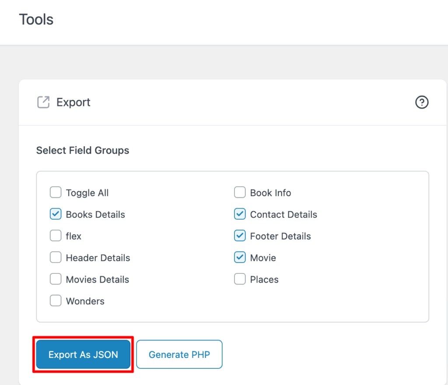
Task: Deselect the Contact Details checkbox
Action: [240, 214]
